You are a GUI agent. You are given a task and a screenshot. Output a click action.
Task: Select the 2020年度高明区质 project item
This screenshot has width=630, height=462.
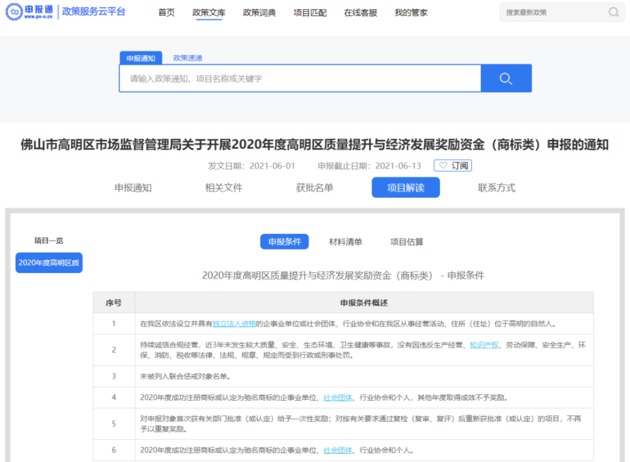[x=49, y=263]
